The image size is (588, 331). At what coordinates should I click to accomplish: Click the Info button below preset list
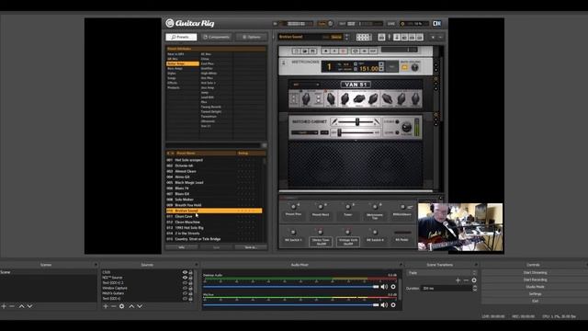[x=182, y=247]
